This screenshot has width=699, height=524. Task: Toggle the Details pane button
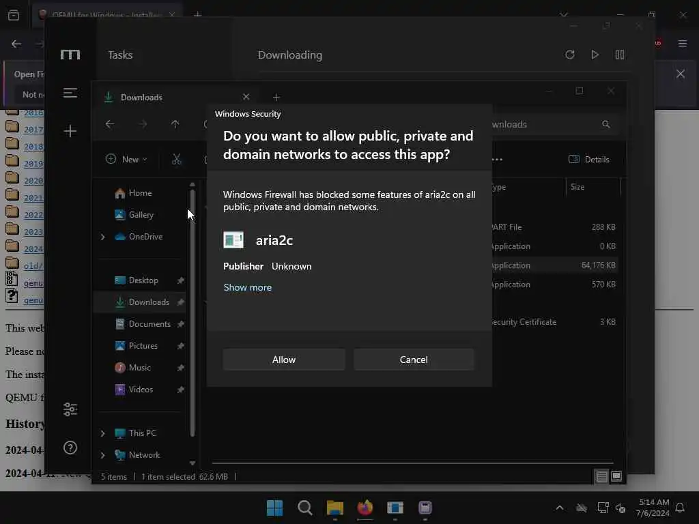coord(589,159)
